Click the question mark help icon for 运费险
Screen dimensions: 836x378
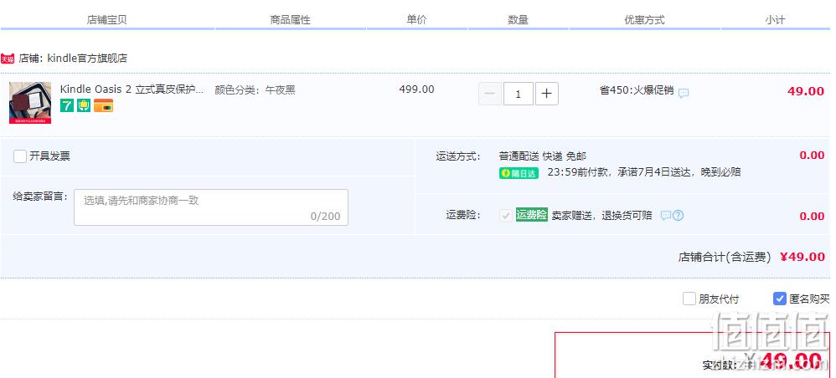tap(679, 216)
